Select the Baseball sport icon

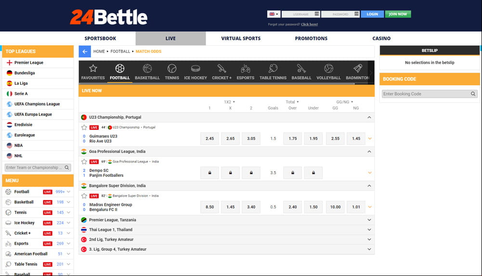click(301, 72)
